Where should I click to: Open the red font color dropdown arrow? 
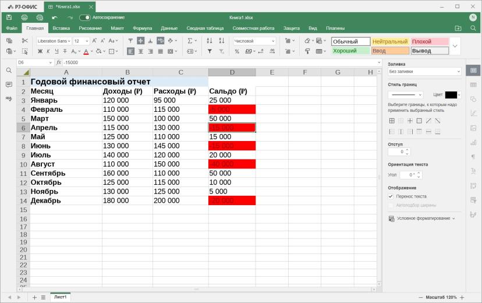91,51
